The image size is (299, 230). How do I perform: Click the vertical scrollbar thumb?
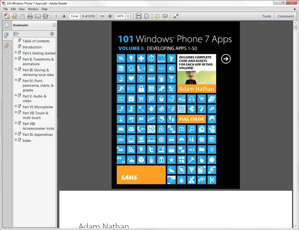pos(295,27)
